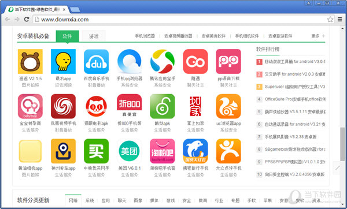347x209 pixels.
Task: Open the 腾讯应用宝 colorful swirl icon
Action: click(x=163, y=61)
